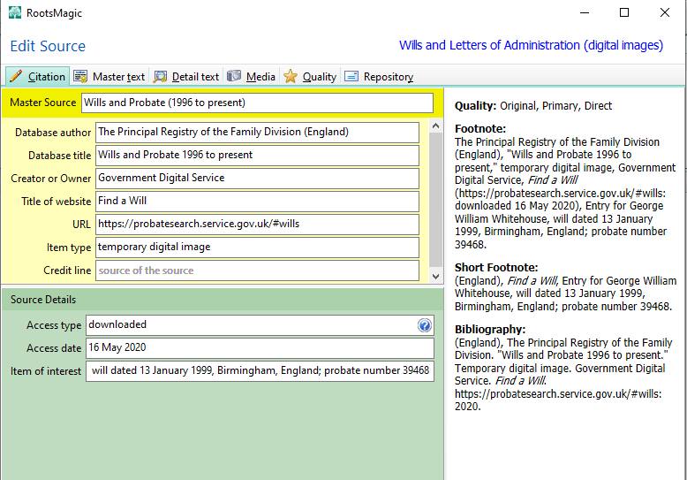687x480 pixels.
Task: Open the Repository tab
Action: tap(379, 76)
